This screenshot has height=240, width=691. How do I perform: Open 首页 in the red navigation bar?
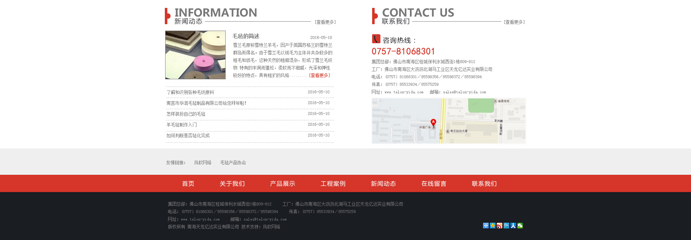(188, 184)
